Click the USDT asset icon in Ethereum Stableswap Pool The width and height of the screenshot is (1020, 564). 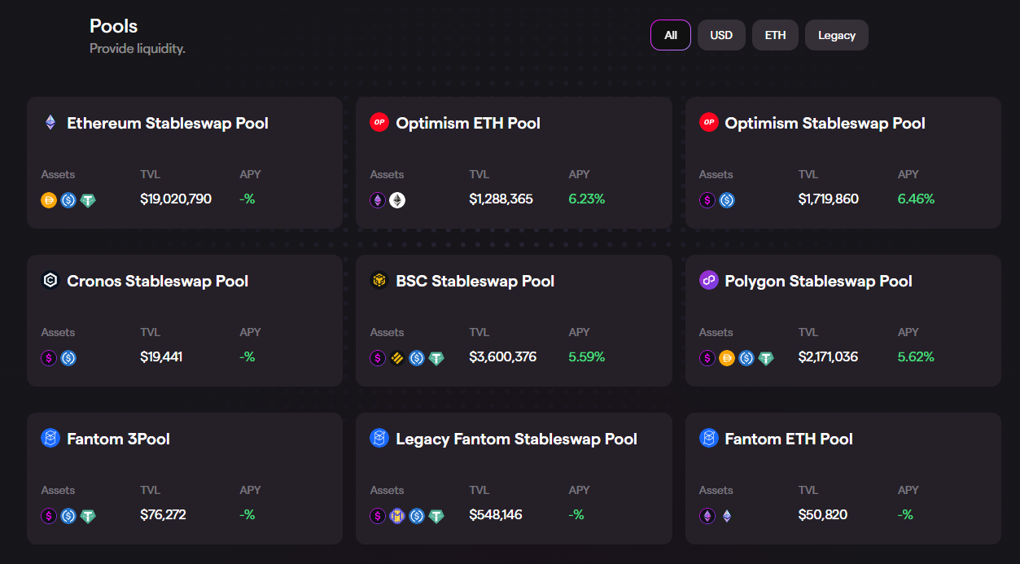click(x=88, y=200)
